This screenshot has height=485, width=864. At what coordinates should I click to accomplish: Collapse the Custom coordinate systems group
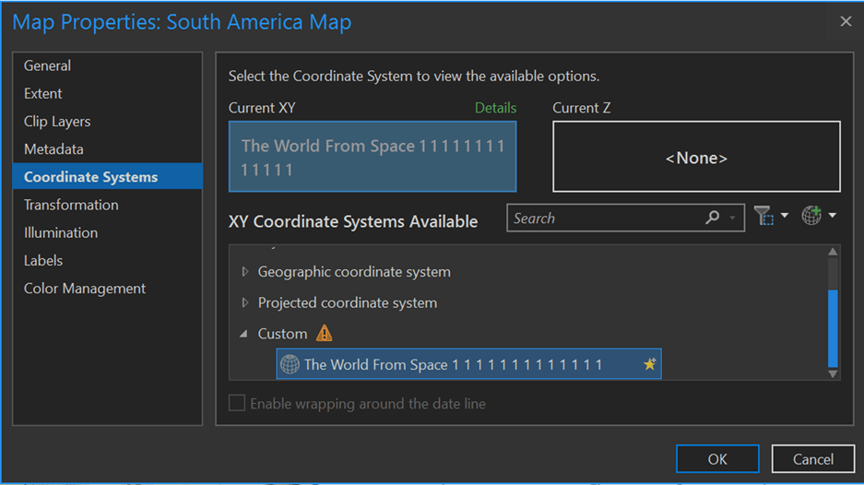coord(244,334)
